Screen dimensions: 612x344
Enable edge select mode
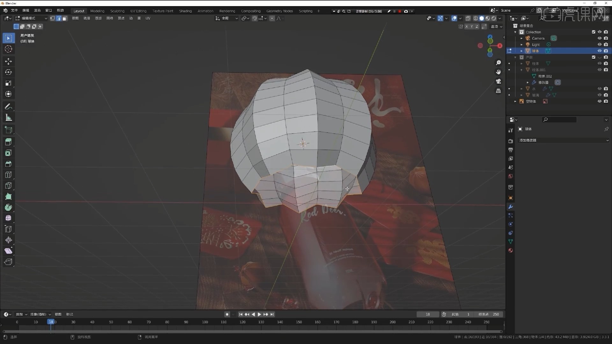tap(59, 18)
